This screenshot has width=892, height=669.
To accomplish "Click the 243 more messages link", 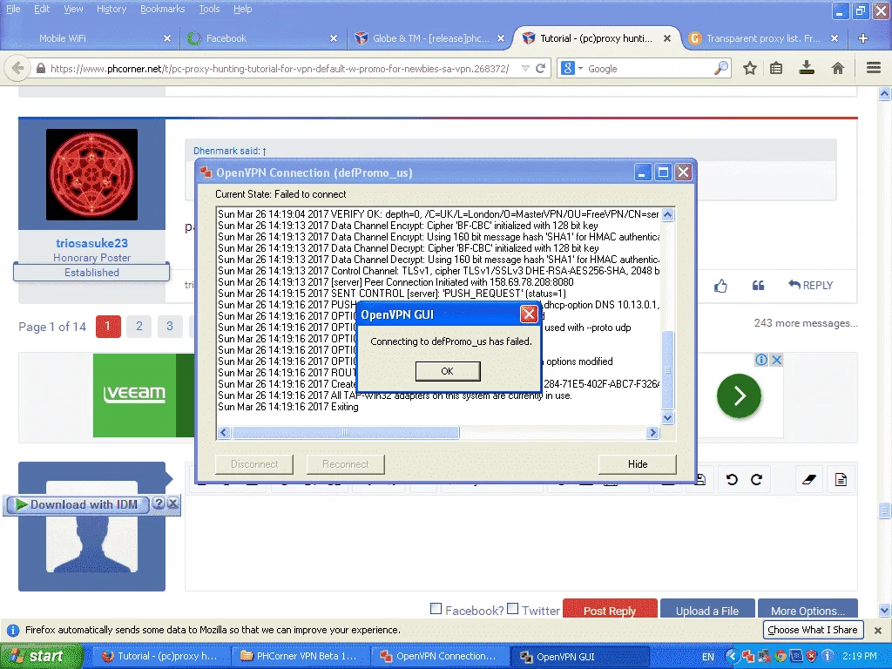I will click(x=806, y=323).
